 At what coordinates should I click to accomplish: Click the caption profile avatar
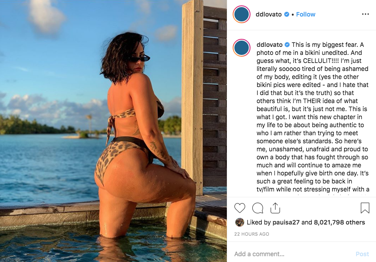point(242,48)
